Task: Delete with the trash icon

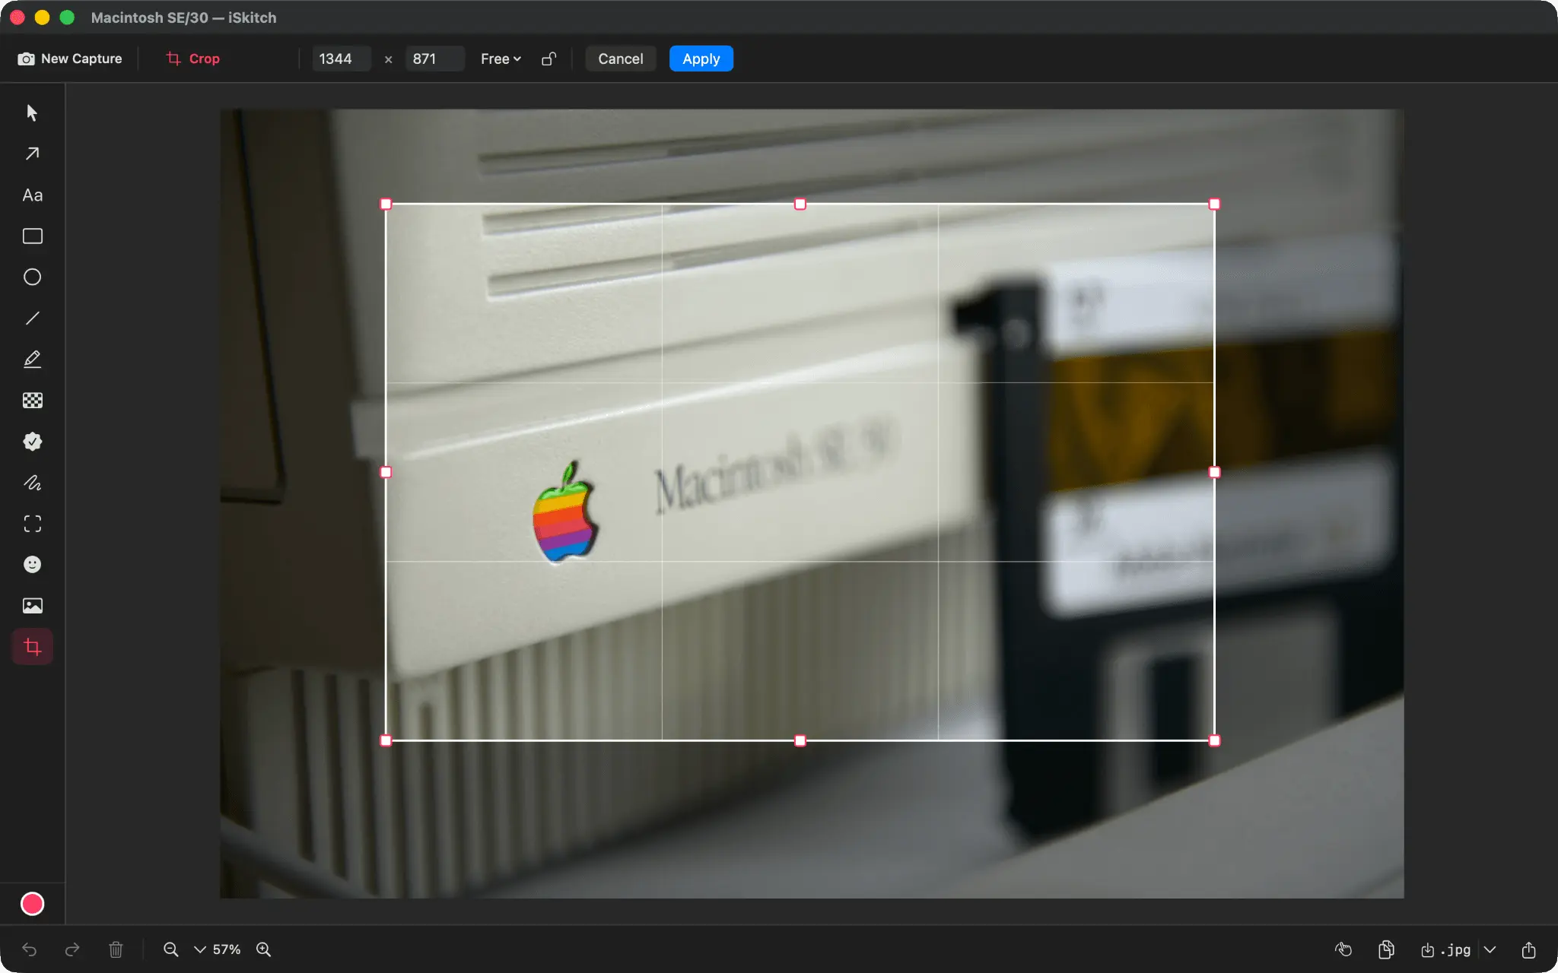Action: 116,949
